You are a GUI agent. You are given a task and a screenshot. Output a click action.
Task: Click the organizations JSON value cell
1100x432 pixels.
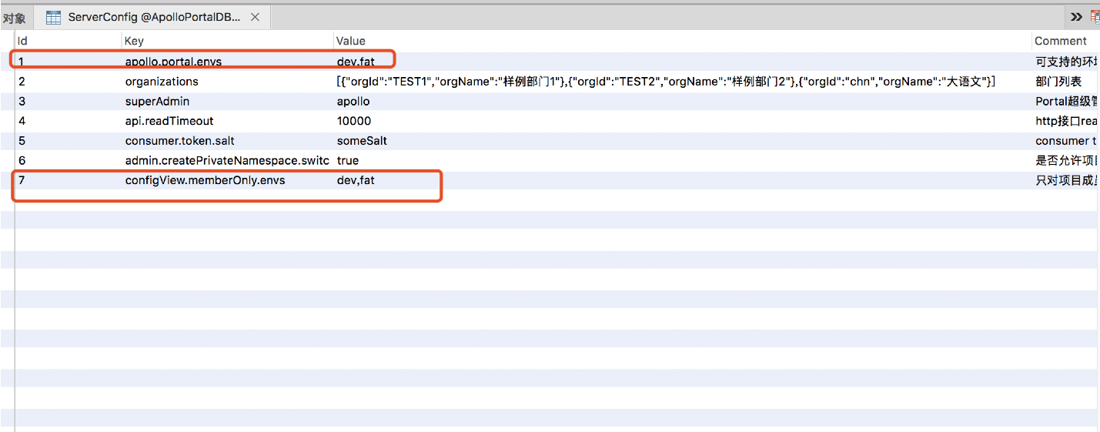coord(682,82)
